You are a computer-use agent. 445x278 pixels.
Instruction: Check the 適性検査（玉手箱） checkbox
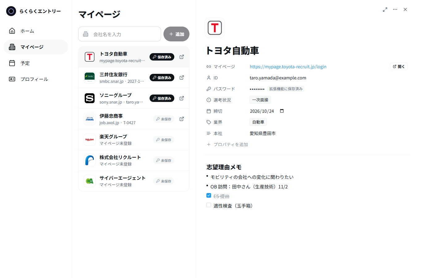click(x=209, y=205)
